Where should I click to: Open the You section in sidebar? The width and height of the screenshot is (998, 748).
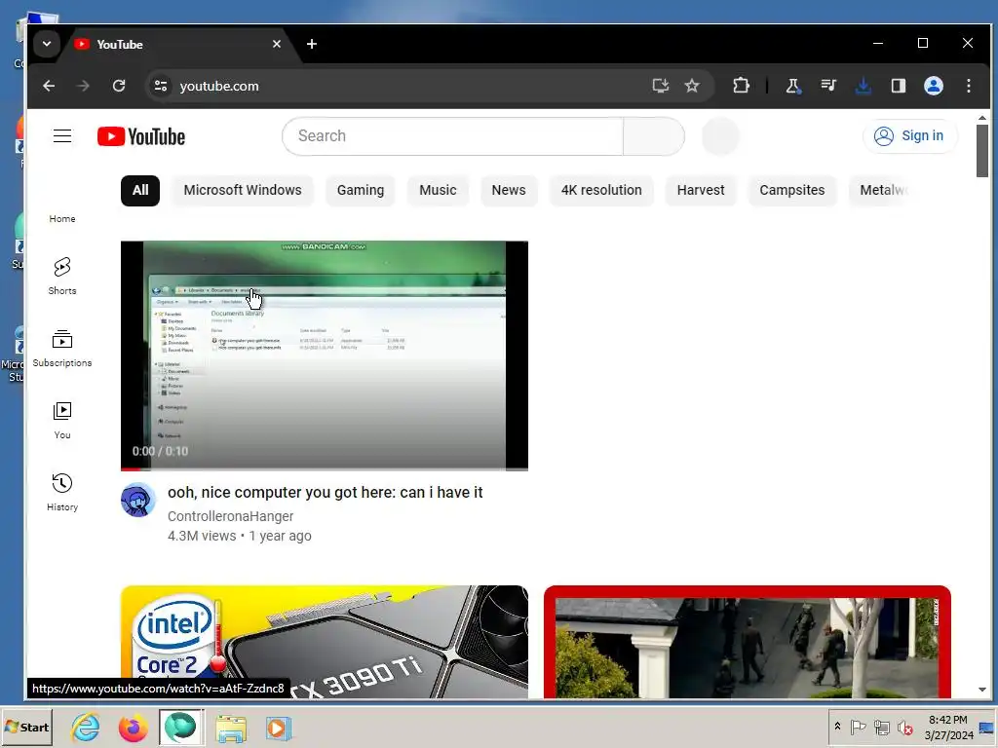pos(62,421)
